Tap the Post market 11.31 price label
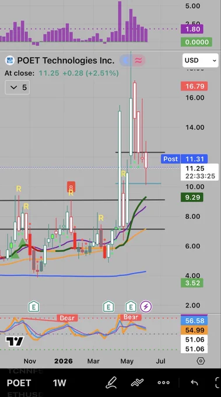This screenshot has width=221, height=397. point(184,159)
